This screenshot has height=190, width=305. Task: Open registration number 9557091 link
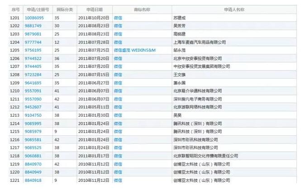point(33,91)
